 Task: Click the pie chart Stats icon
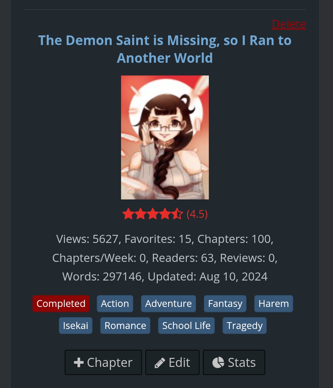tap(218, 363)
